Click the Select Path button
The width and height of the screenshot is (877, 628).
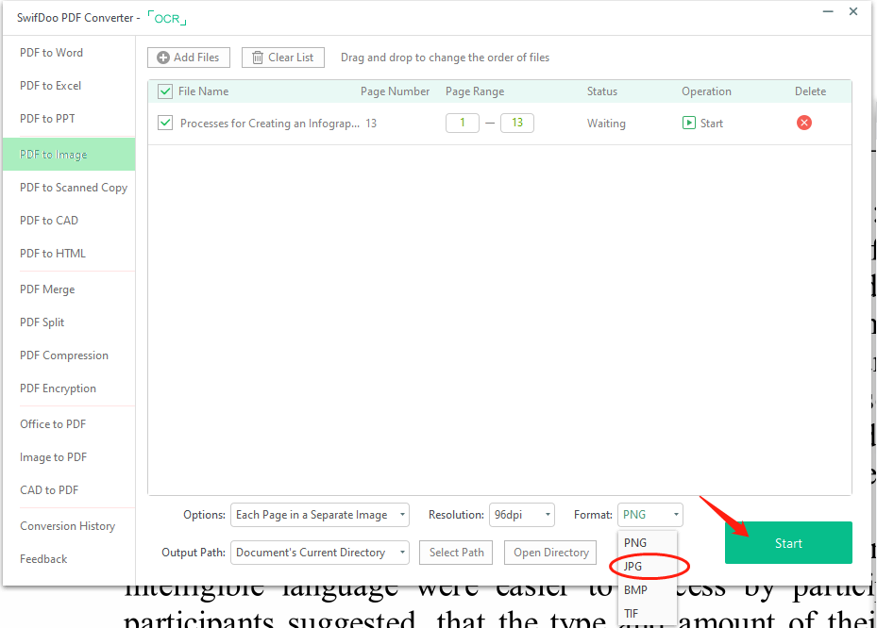coord(456,553)
